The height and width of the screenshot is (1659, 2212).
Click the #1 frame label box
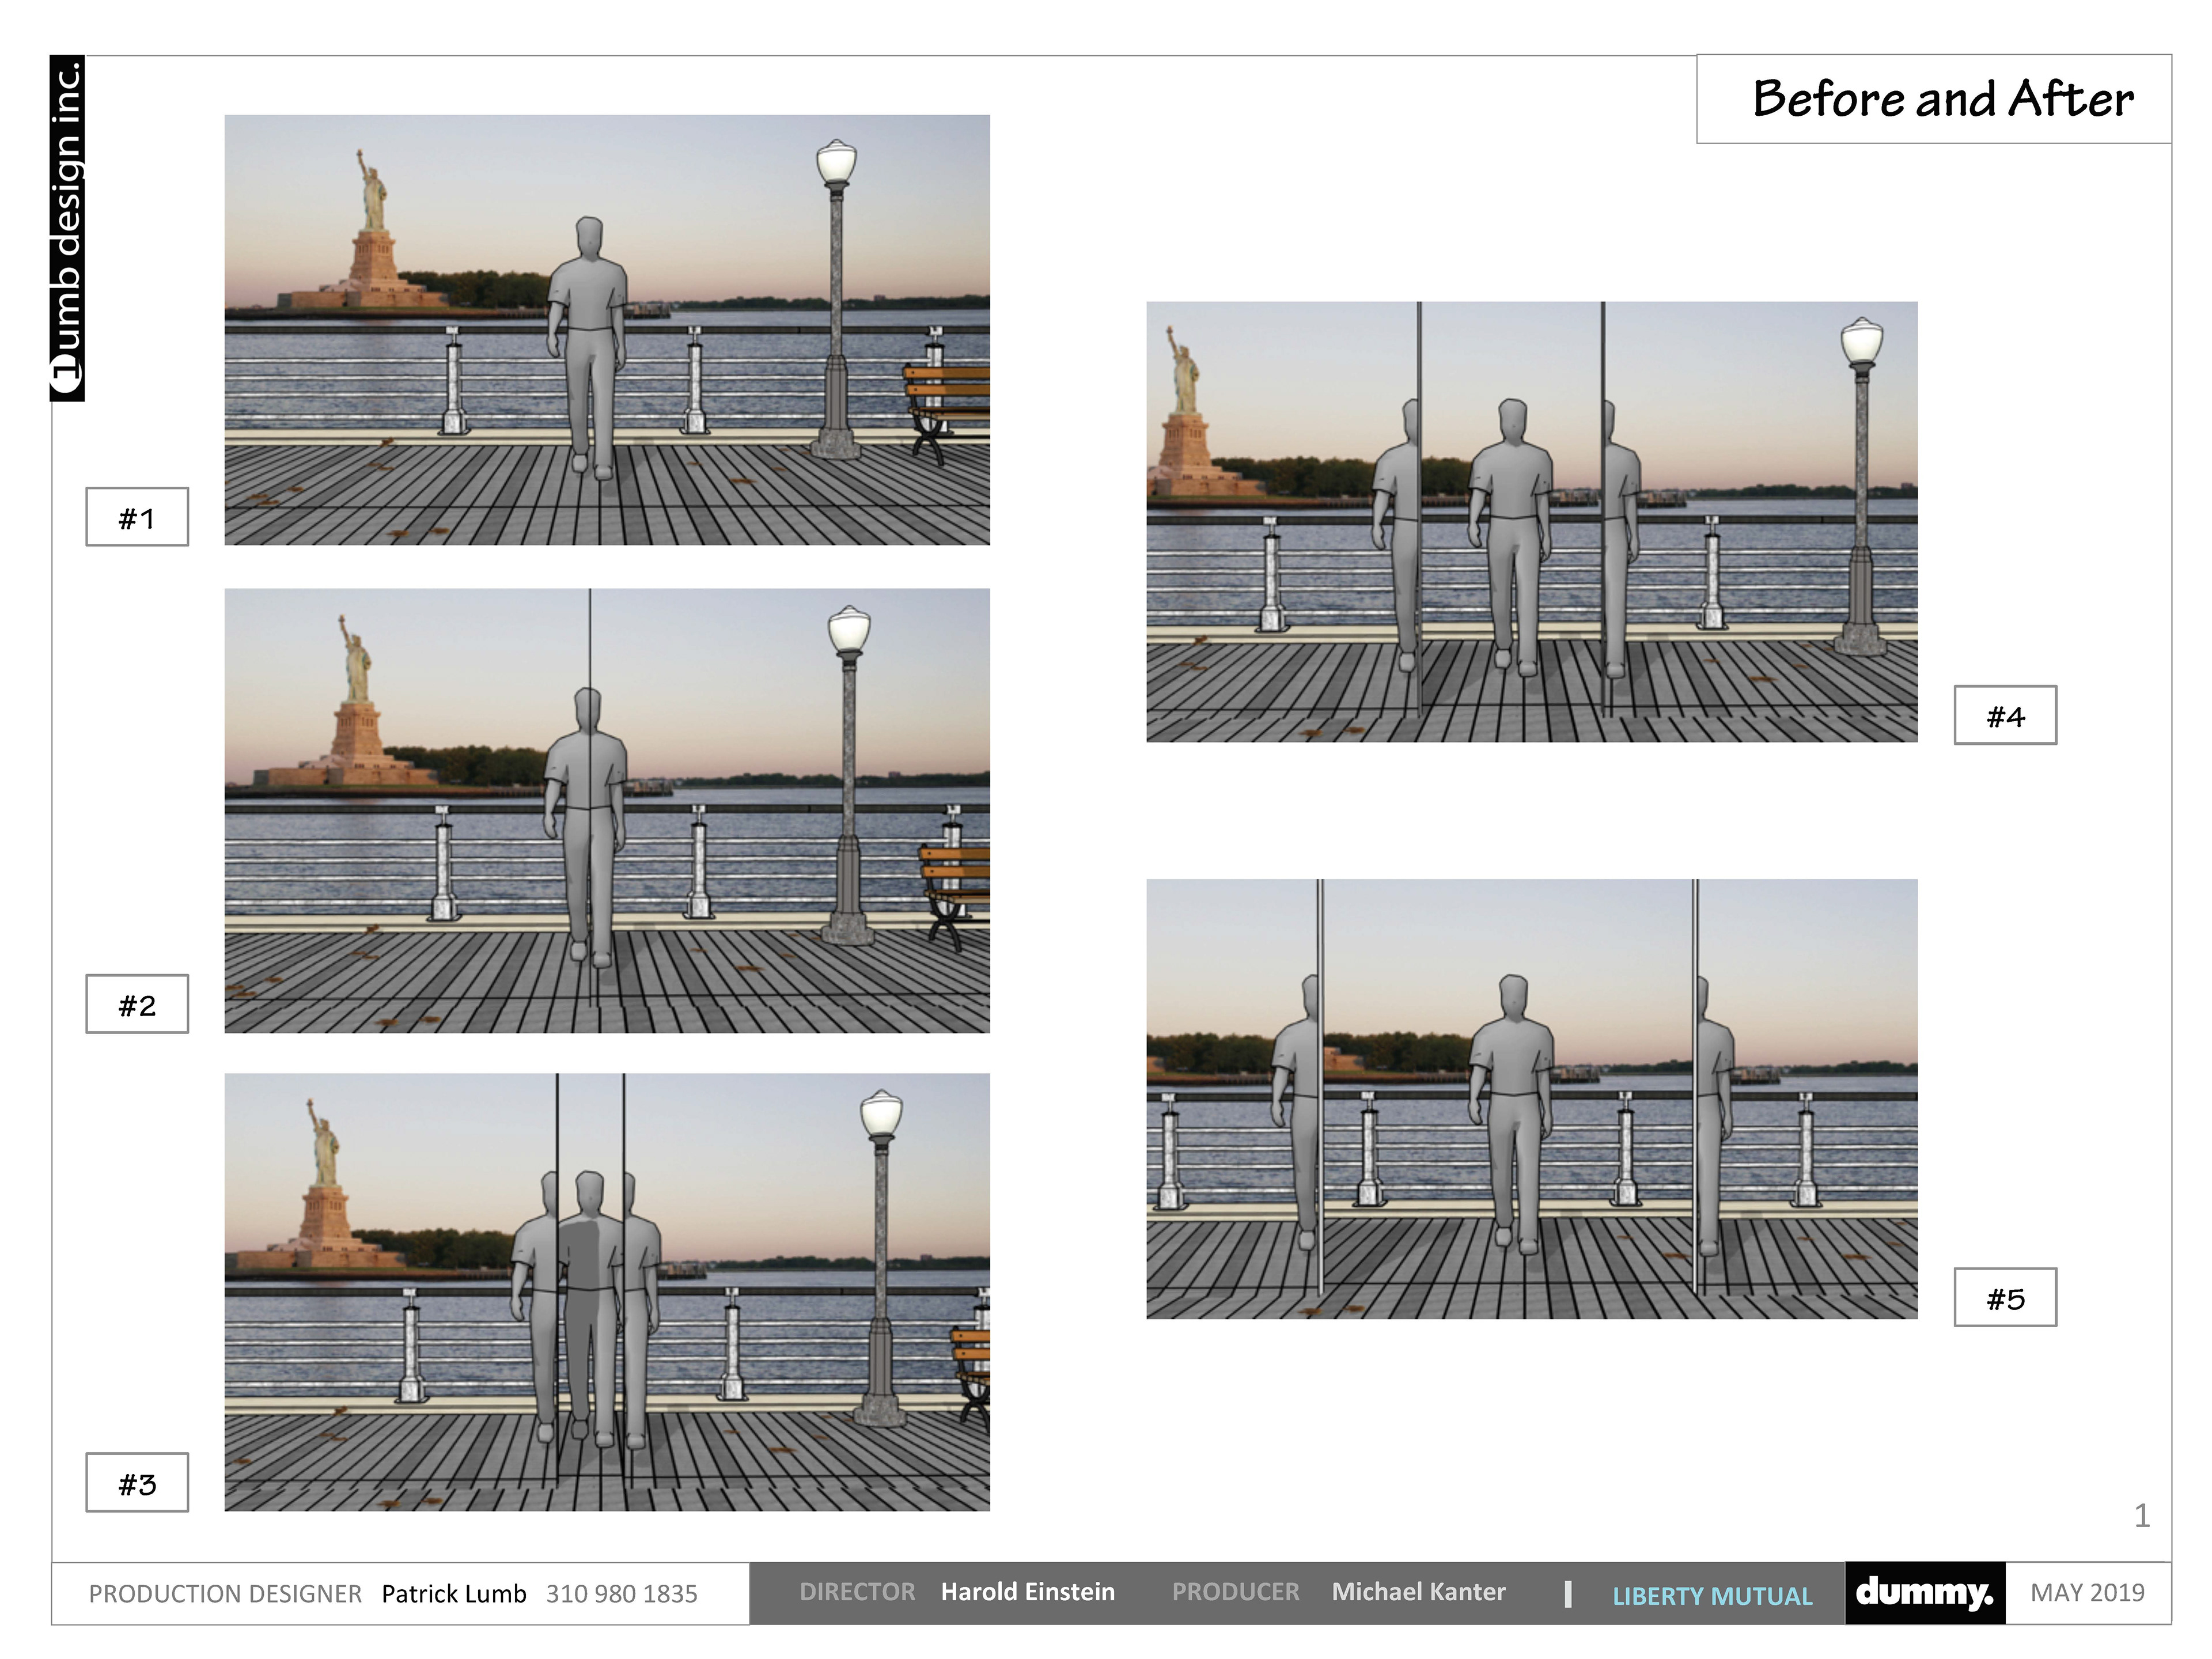[137, 517]
